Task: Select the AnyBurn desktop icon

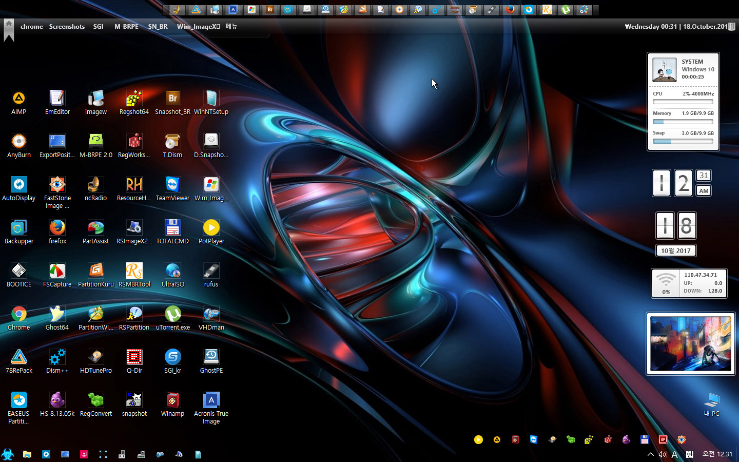Action: tap(19, 145)
